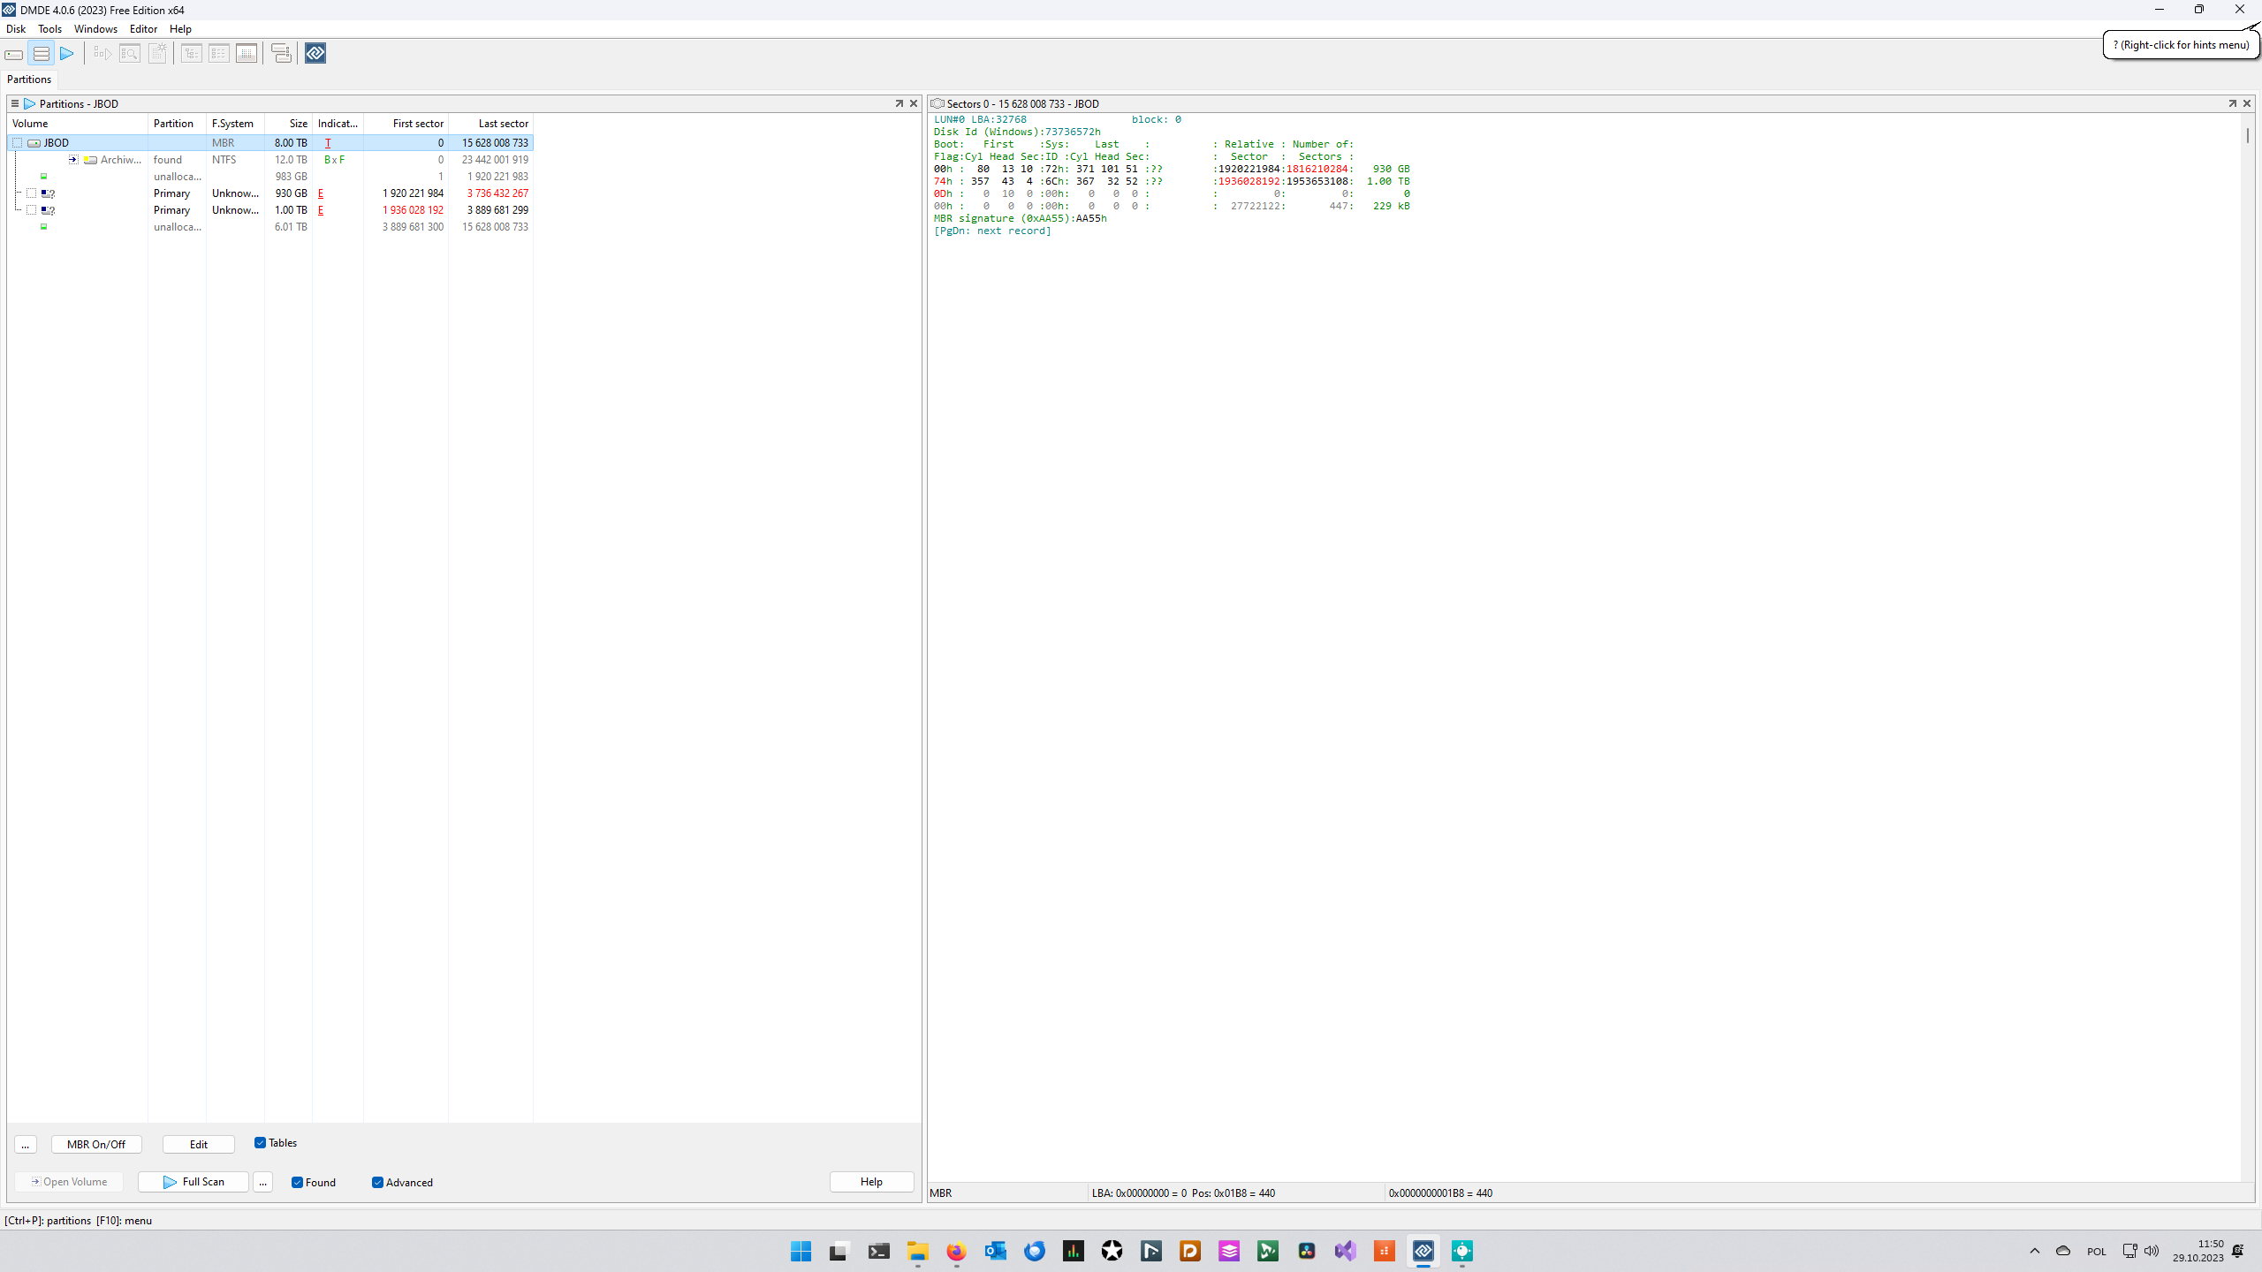Viewport: 2262px width, 1272px height.
Task: Click the search magnifier toolbar icon
Action: [x=130, y=54]
